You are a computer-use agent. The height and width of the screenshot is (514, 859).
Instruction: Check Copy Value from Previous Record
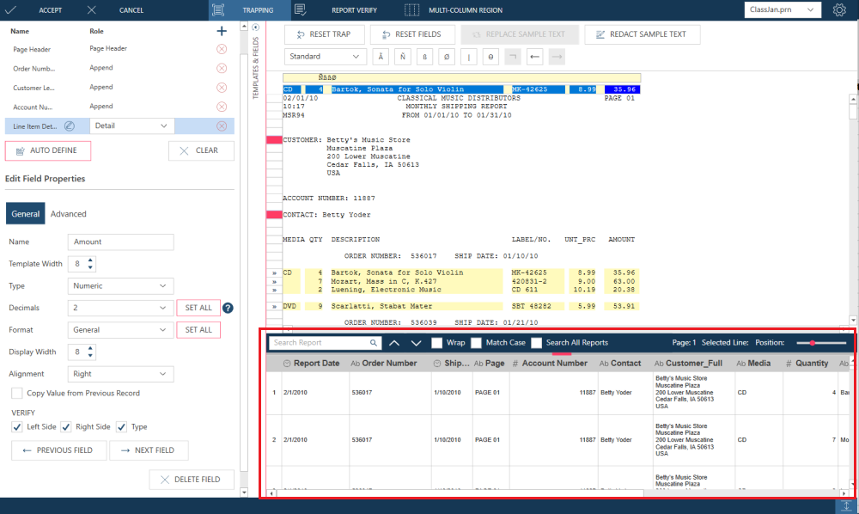[x=17, y=393]
